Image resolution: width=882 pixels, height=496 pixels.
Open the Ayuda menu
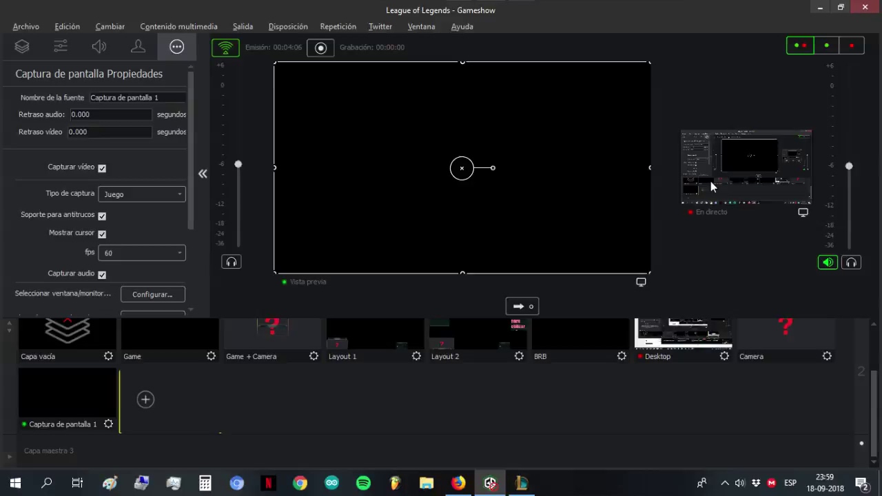coord(462,26)
